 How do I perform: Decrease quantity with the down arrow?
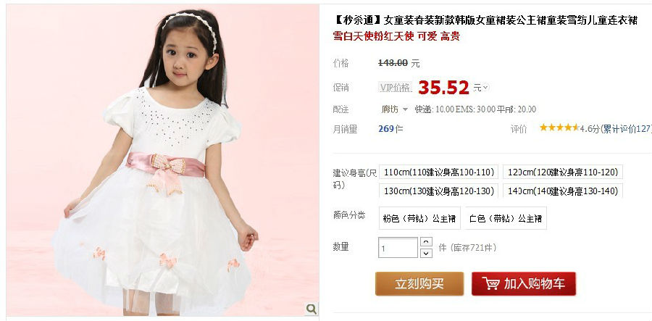426,253
